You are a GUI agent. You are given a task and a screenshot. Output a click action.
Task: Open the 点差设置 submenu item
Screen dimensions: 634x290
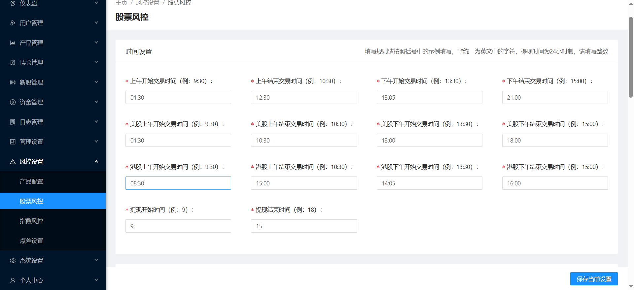coord(31,241)
